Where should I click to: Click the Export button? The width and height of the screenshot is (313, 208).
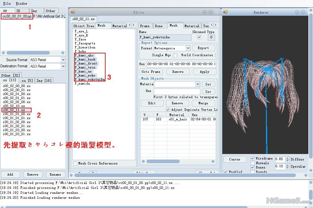[203, 48]
